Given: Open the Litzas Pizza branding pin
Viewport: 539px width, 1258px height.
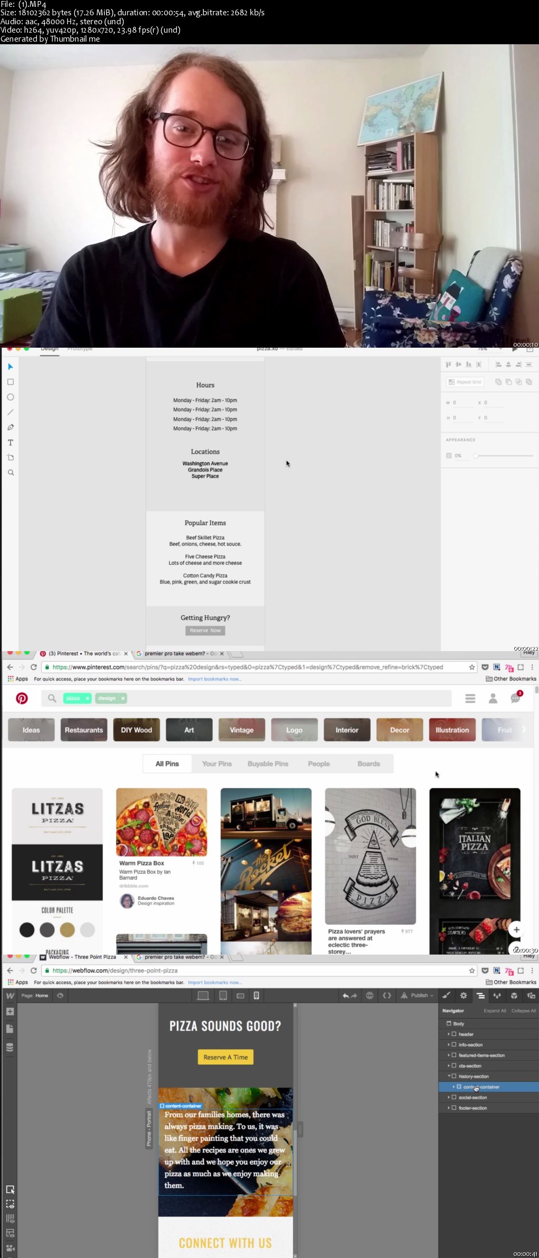Looking at the screenshot, I should pyautogui.click(x=57, y=870).
